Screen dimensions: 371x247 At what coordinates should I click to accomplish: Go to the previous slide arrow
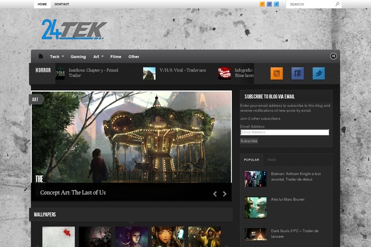215,194
